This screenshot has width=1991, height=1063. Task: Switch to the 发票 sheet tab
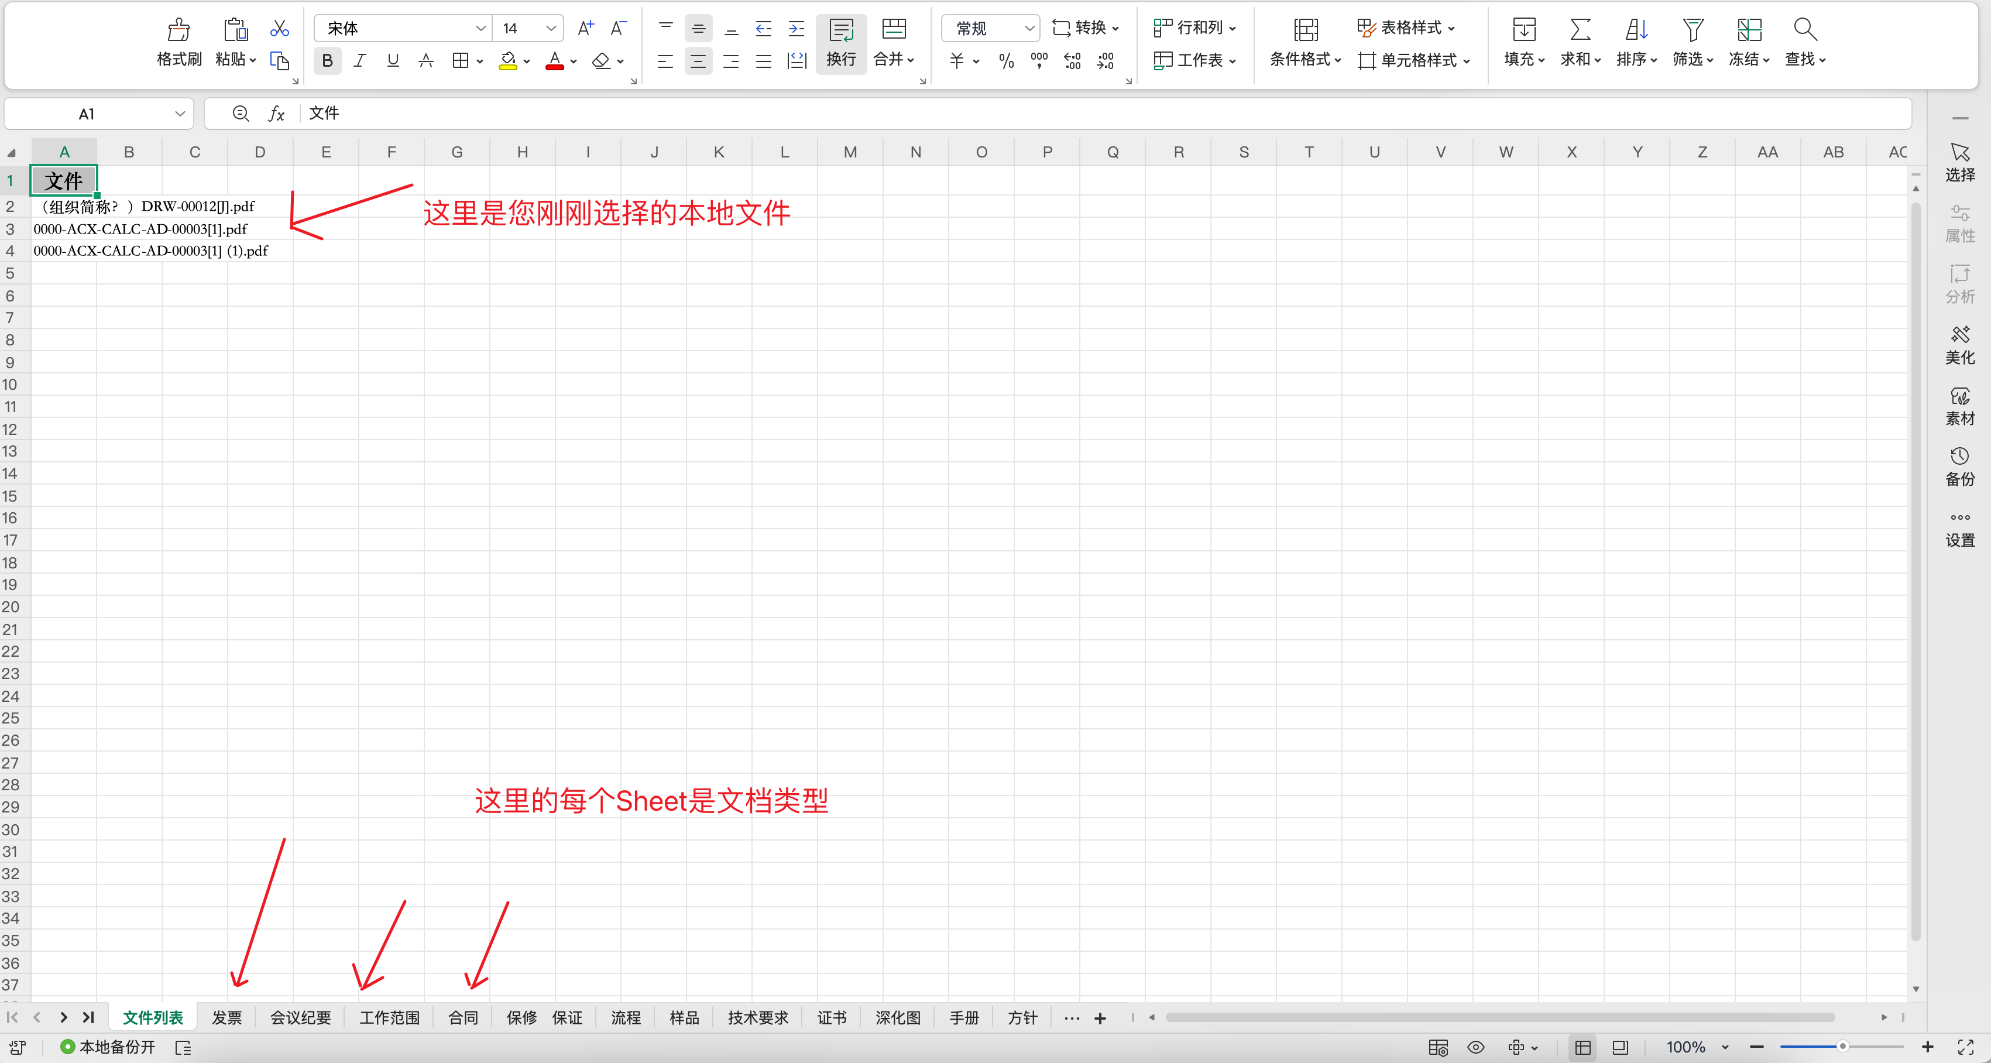point(226,1017)
